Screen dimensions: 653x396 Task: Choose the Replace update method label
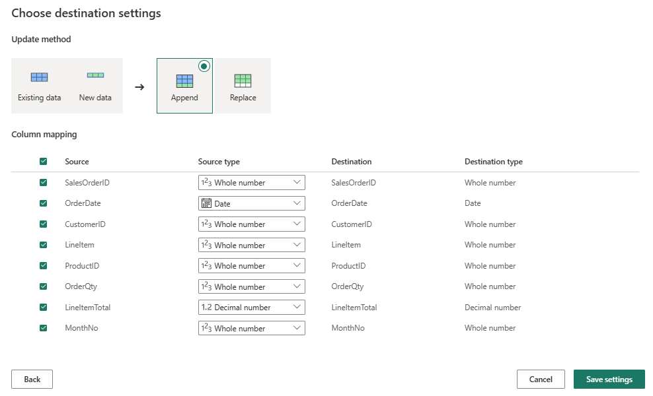coord(243,98)
